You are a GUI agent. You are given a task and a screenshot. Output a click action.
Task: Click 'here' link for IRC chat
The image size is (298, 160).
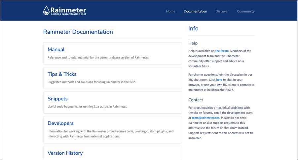click(x=219, y=80)
